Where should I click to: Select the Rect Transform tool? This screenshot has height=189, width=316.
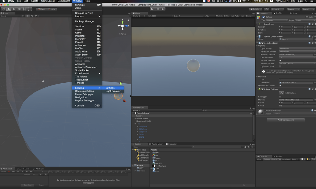click(25, 9)
